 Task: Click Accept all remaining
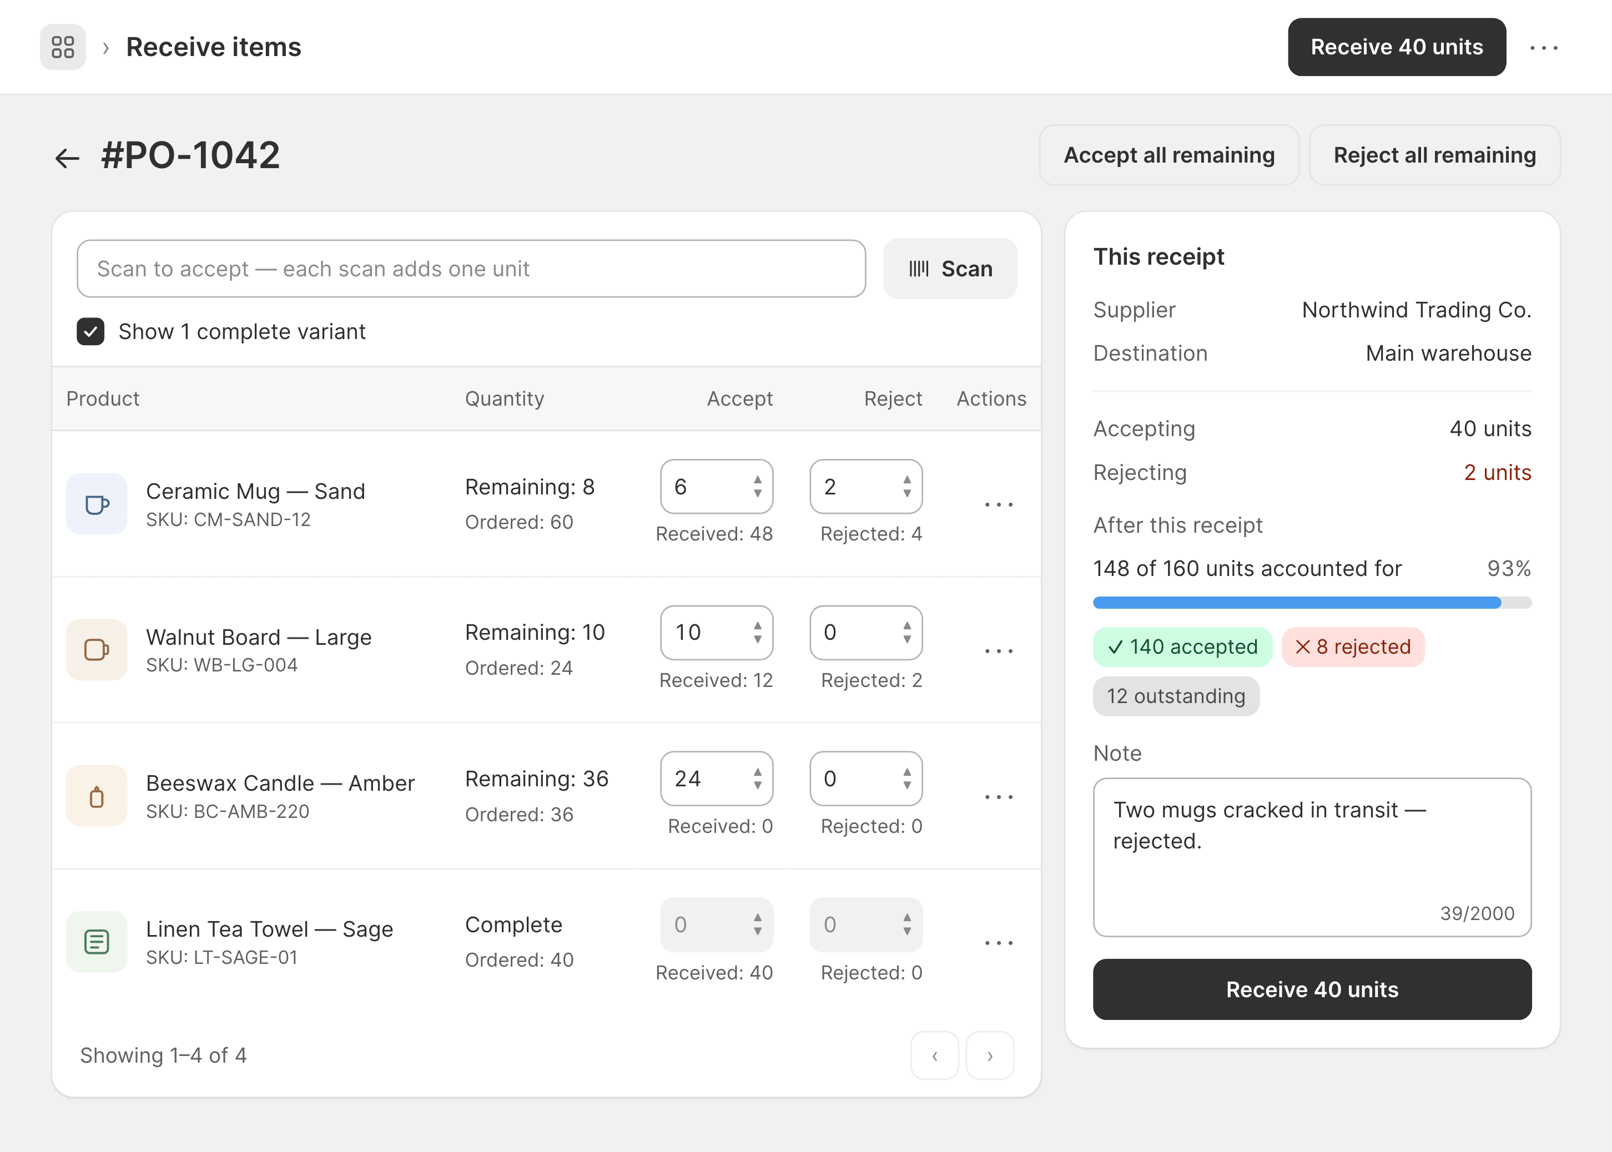[x=1168, y=155]
